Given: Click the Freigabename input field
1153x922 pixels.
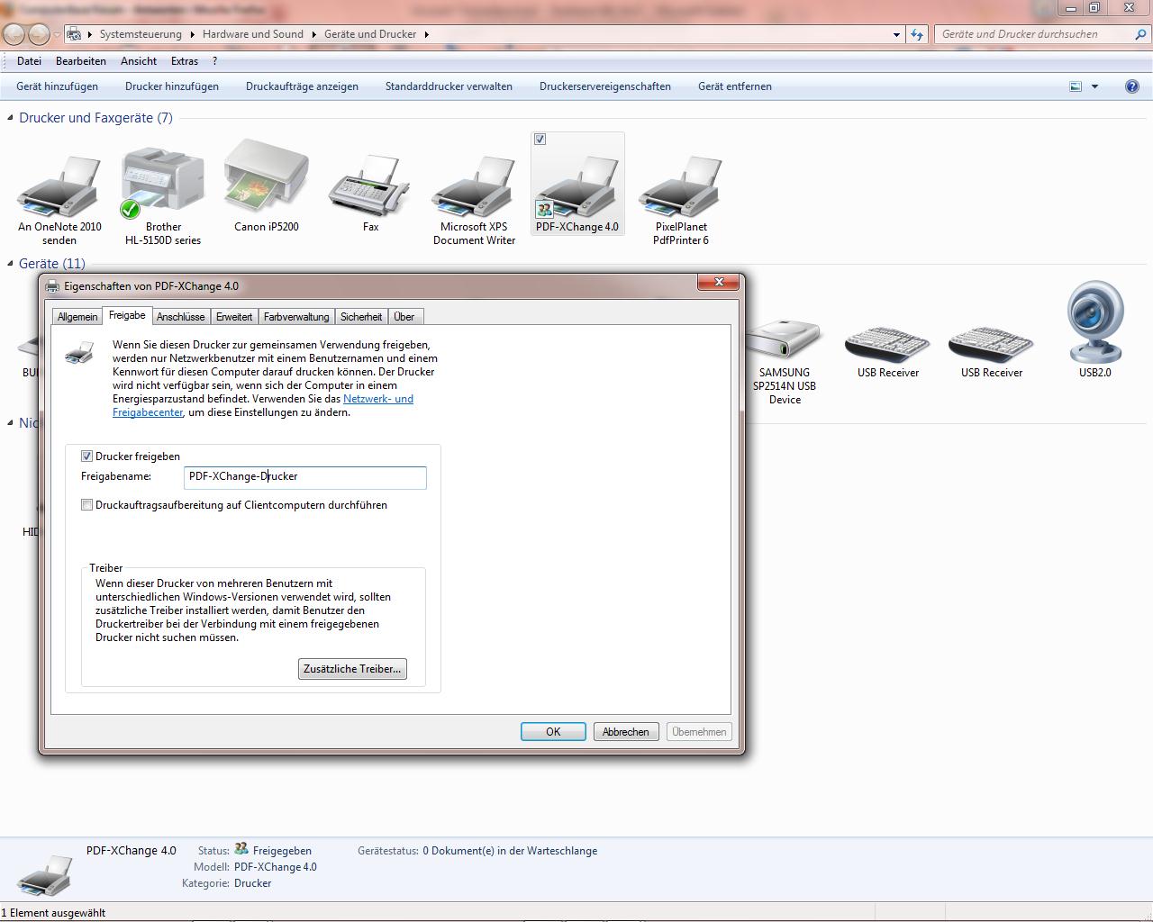Looking at the screenshot, I should click(x=305, y=477).
